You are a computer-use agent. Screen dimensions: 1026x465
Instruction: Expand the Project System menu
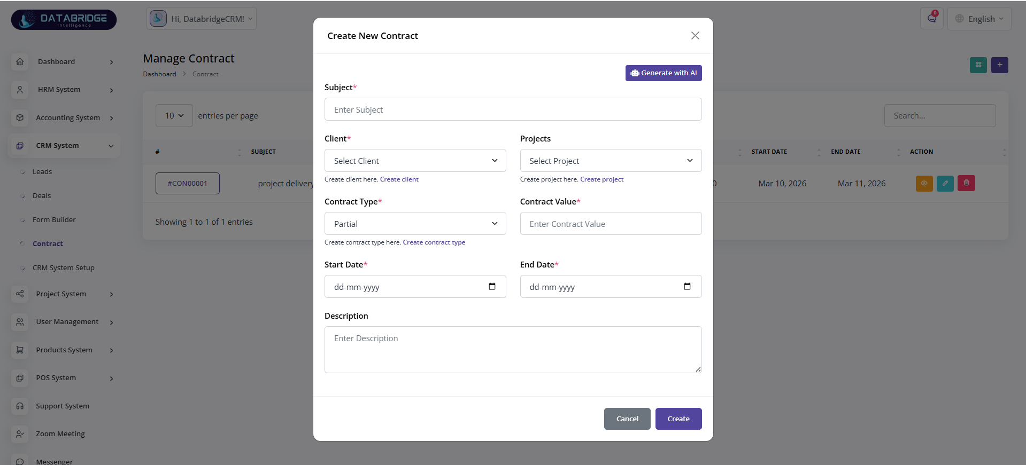pyautogui.click(x=111, y=294)
